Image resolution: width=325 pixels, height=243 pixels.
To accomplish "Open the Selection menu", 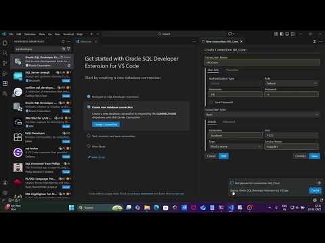I will [30, 34].
